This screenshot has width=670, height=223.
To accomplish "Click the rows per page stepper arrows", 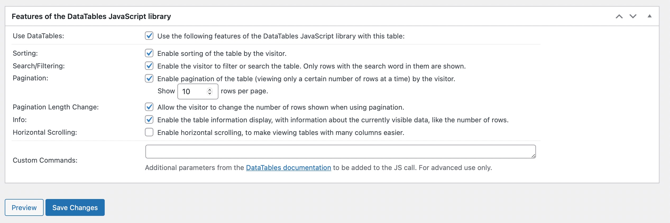I will tap(210, 91).
